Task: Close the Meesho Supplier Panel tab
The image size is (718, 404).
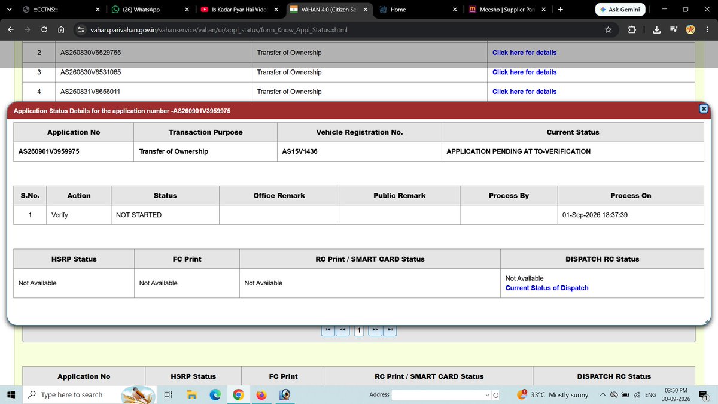Action: tap(544, 10)
